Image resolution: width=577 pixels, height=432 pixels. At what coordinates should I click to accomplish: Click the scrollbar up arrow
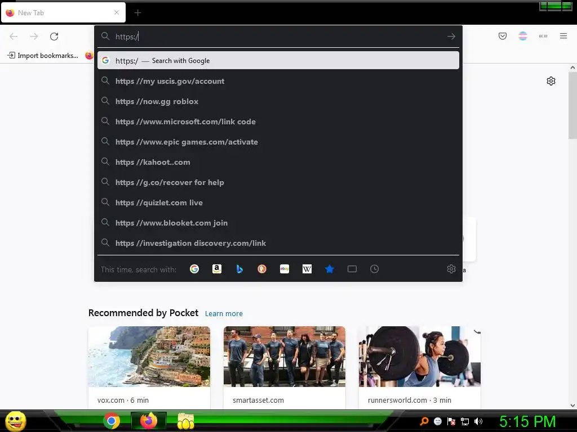pyautogui.click(x=572, y=67)
